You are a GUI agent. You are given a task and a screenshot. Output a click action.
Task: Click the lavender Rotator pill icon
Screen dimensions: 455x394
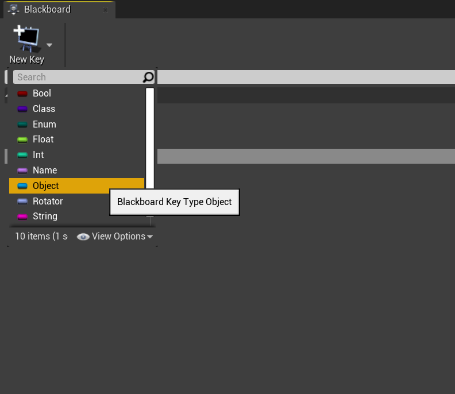pyautogui.click(x=22, y=202)
